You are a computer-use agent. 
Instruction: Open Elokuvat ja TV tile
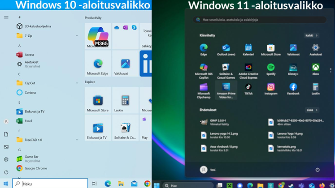tap(98, 128)
